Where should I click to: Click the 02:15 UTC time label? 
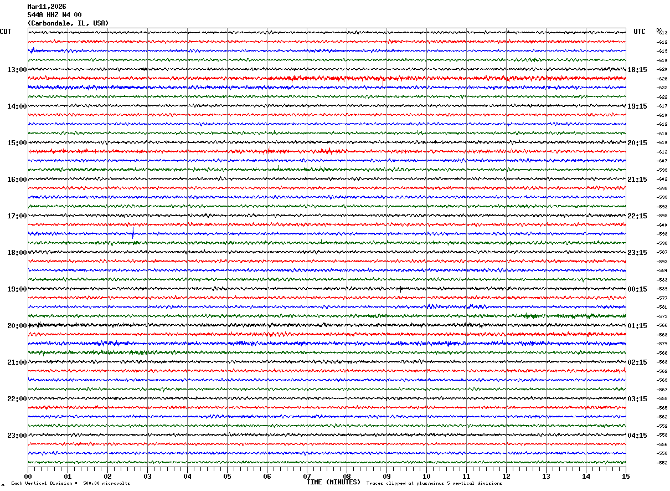point(637,362)
